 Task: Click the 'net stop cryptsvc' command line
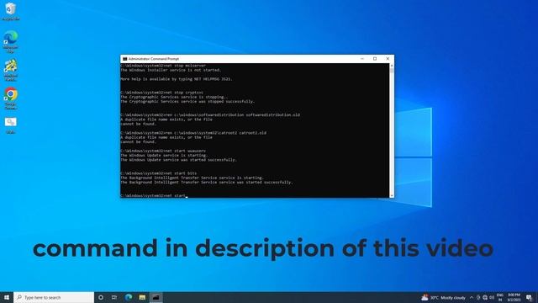pyautogui.click(x=162, y=93)
